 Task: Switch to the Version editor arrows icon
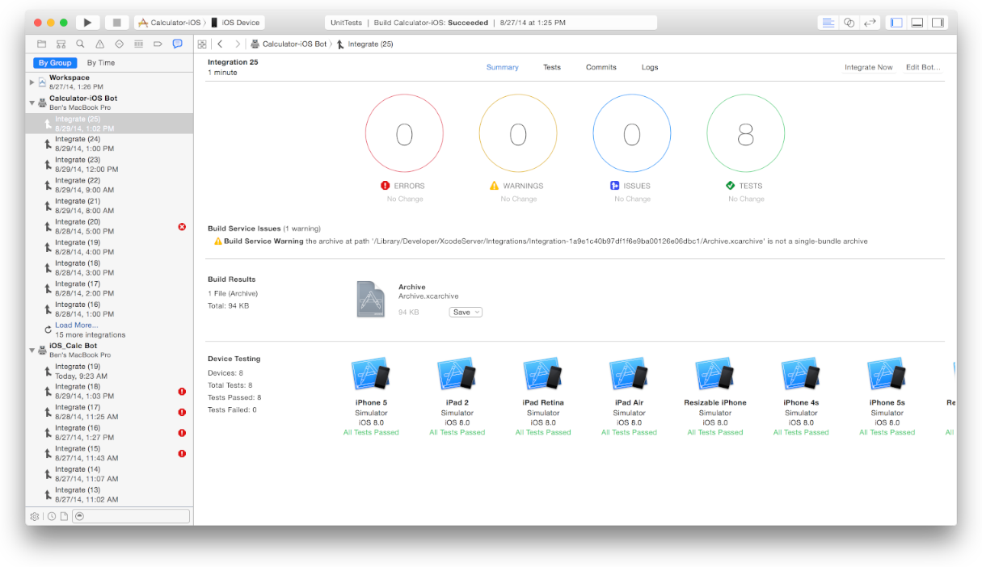pos(870,23)
